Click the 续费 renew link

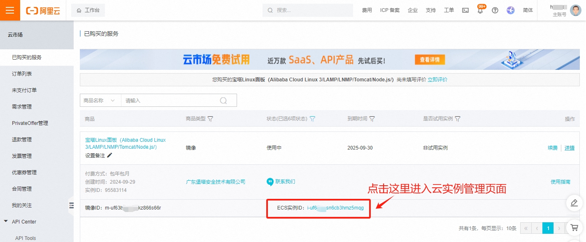[x=552, y=148]
